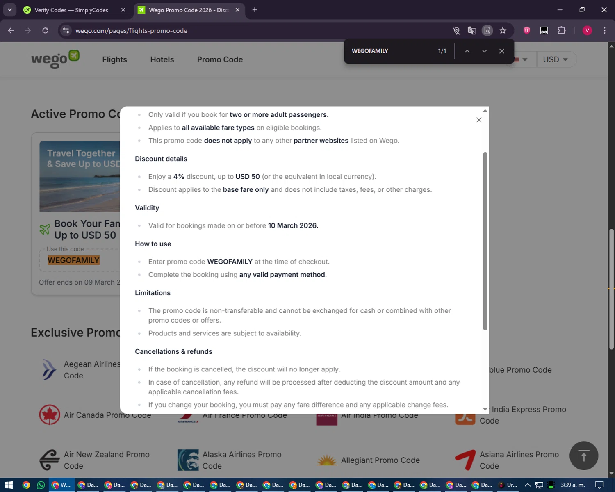Click the Asiana Airlines red logo

(x=465, y=460)
